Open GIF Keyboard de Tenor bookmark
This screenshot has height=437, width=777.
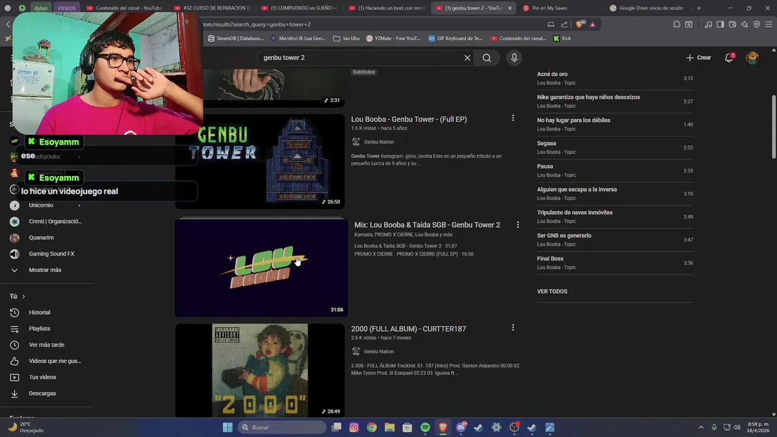coord(455,38)
